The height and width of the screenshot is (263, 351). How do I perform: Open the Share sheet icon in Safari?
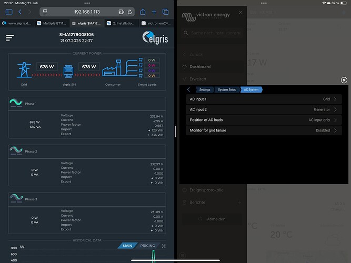(x=143, y=12)
